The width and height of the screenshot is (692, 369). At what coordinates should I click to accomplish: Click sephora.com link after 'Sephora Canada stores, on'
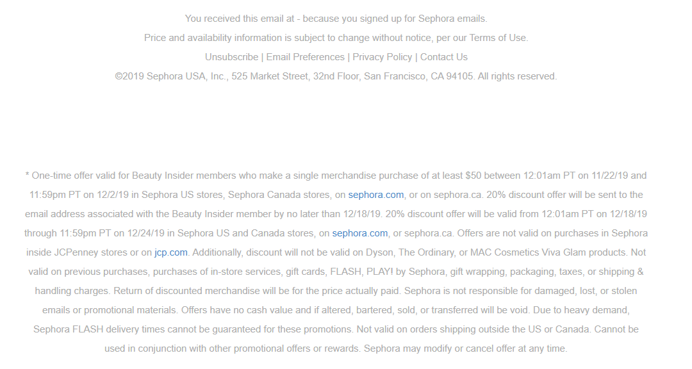[x=376, y=195]
